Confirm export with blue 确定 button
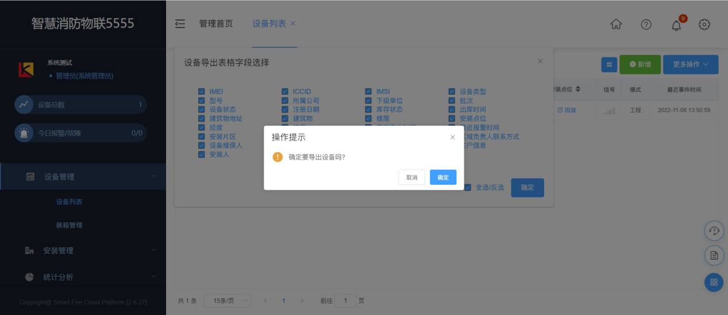 point(443,177)
